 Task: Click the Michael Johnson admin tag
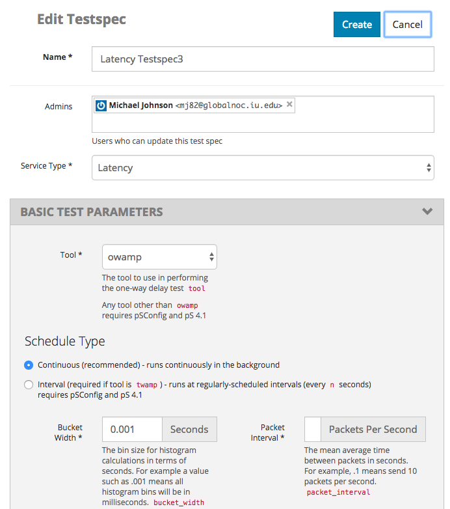pyautogui.click(x=194, y=105)
